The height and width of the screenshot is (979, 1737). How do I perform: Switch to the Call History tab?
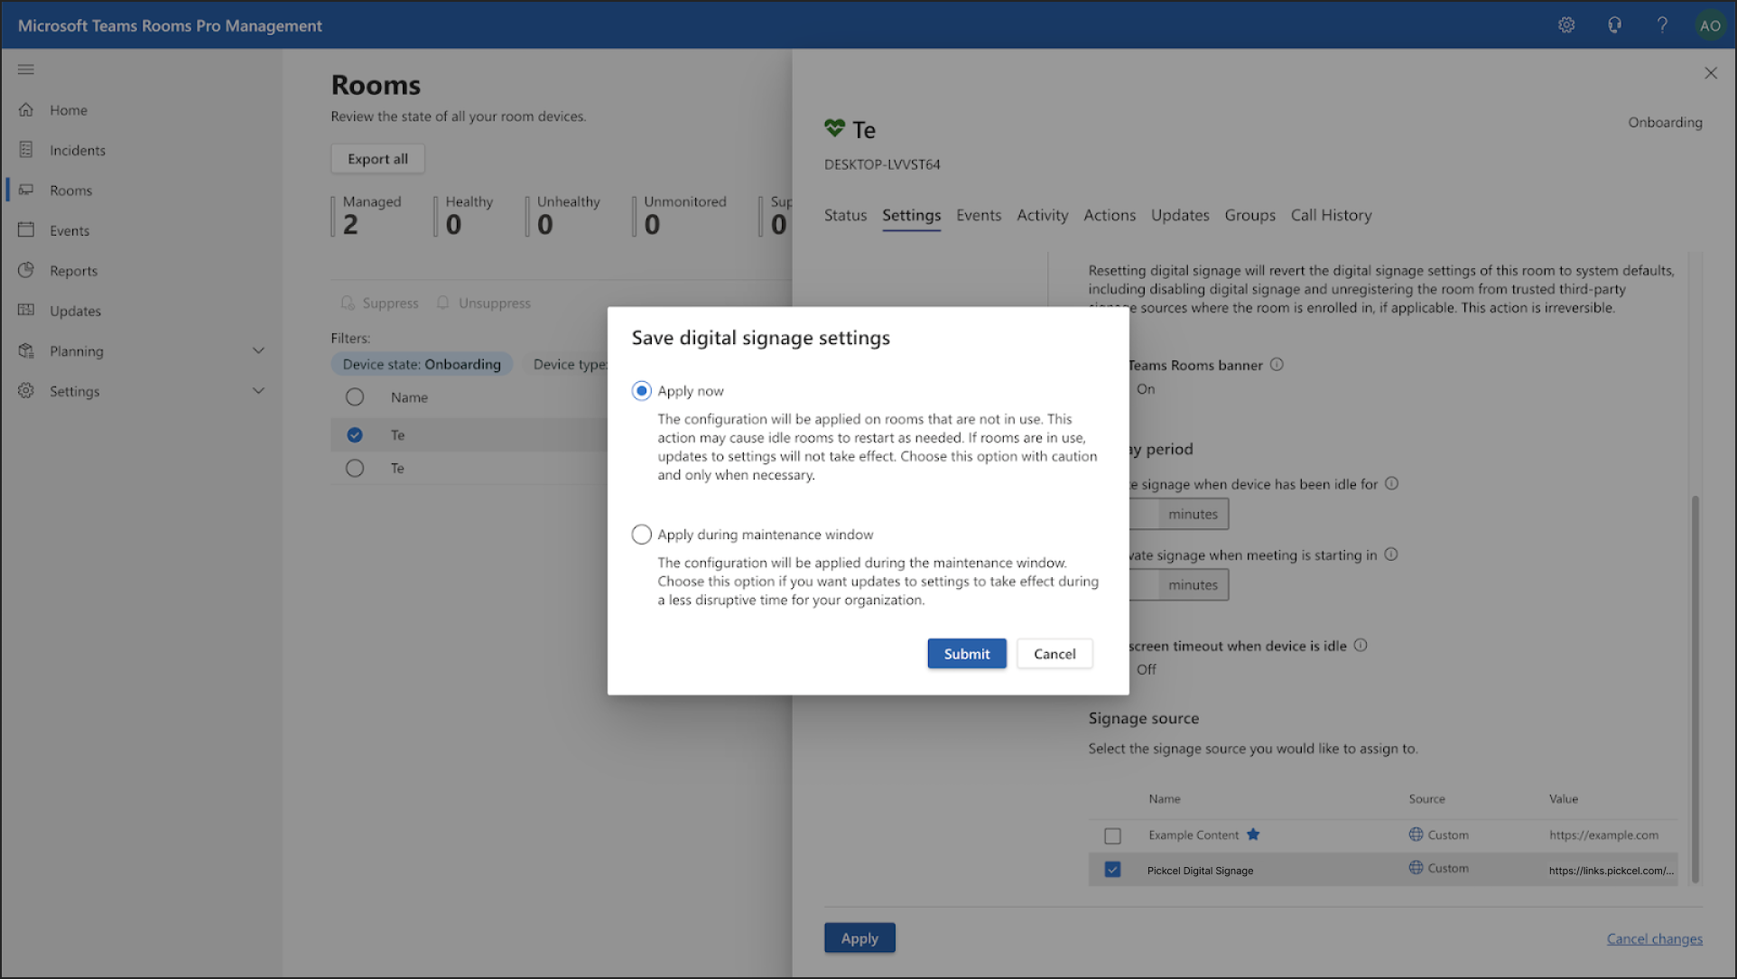(1331, 215)
